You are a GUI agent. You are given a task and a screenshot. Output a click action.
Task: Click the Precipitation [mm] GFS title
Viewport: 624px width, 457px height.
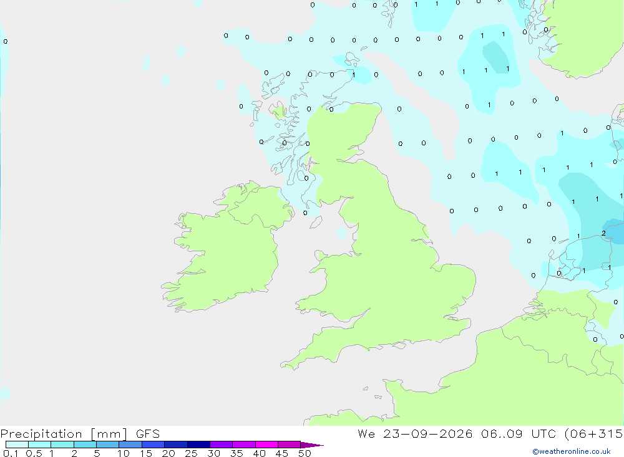[x=80, y=433]
